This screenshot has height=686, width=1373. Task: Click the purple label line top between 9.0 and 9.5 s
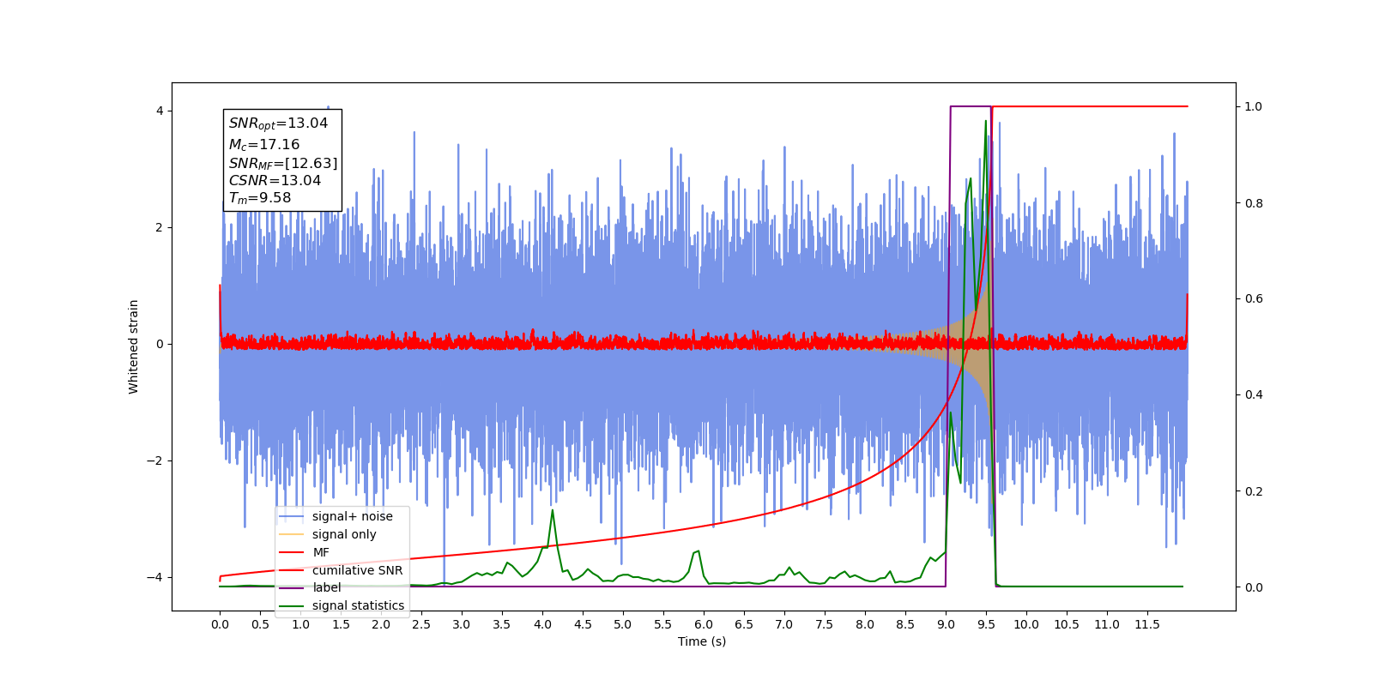(x=971, y=106)
